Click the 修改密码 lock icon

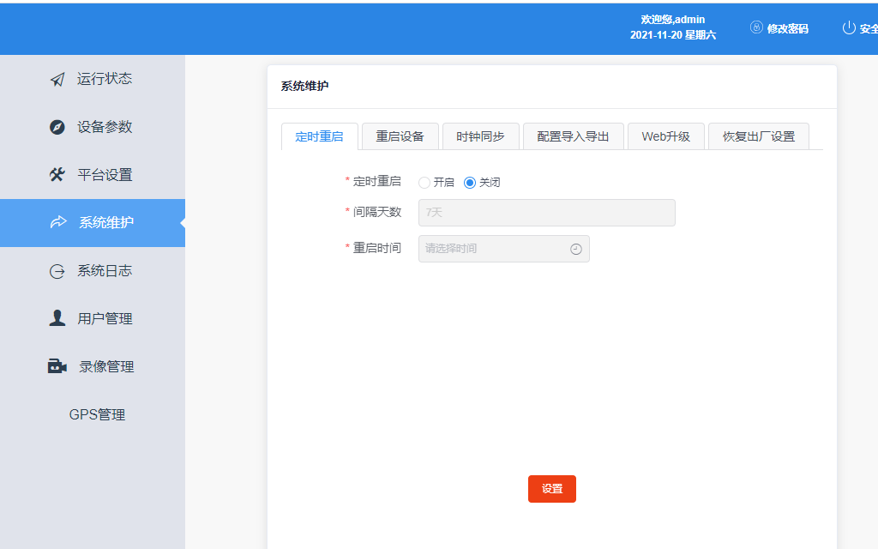tap(755, 27)
